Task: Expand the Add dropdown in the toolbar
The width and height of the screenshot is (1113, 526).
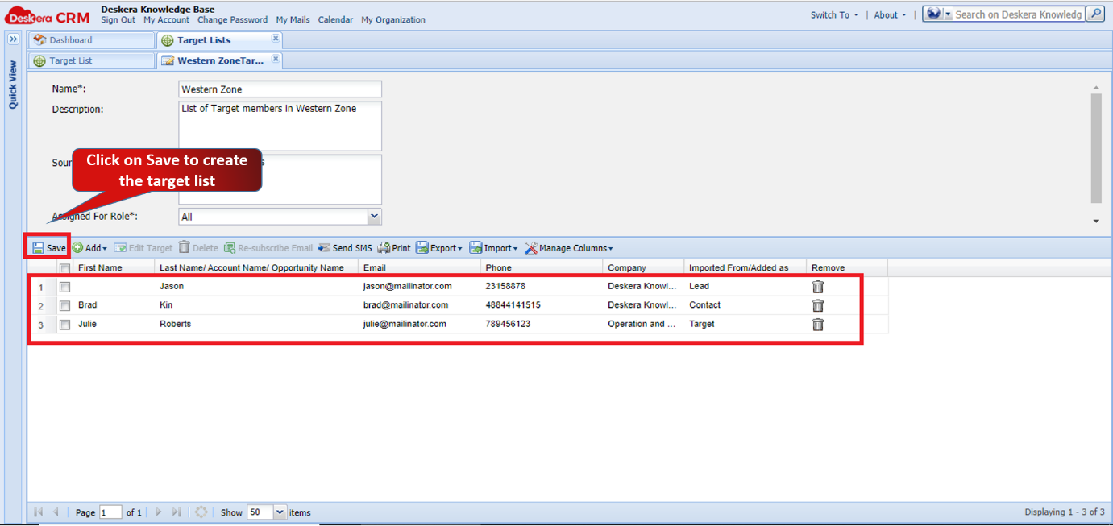Action: click(89, 247)
